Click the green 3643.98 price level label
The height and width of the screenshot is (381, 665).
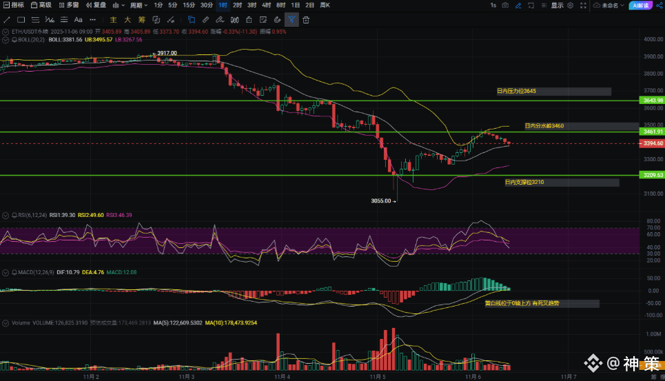(652, 101)
